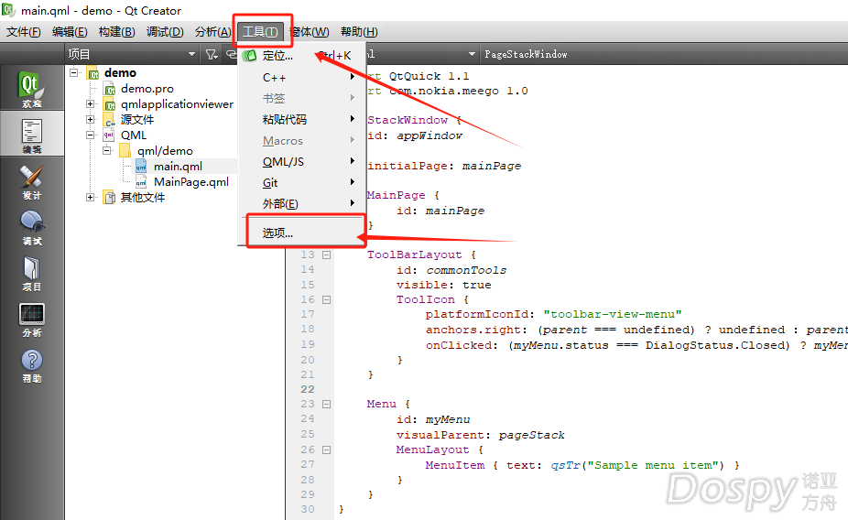The width and height of the screenshot is (848, 520).
Task: Open the PageStackWindow symbol dropdown
Action: tap(664, 54)
